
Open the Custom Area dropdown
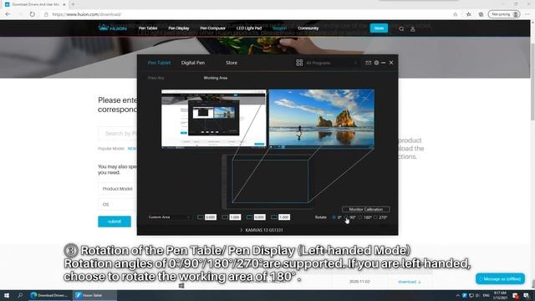[169, 217]
